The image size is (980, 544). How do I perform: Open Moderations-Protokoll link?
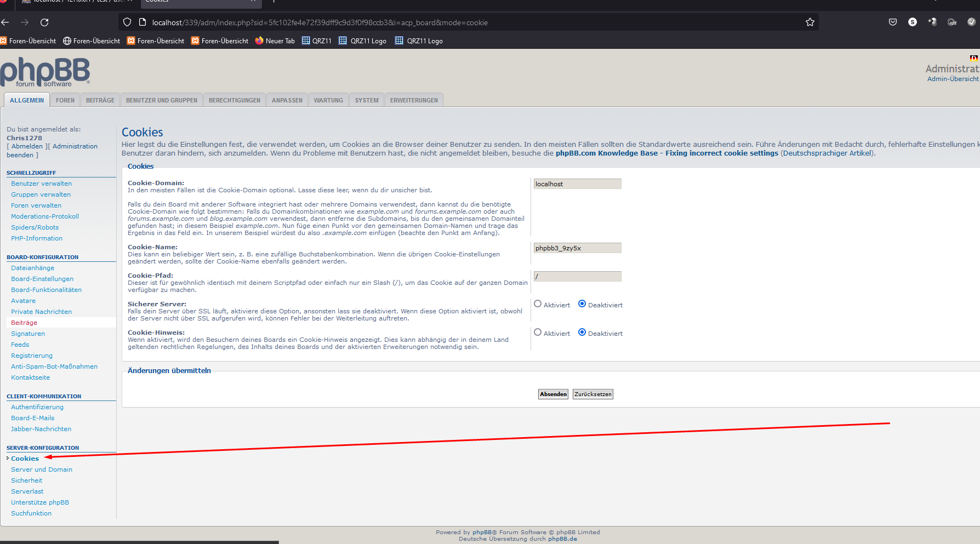point(45,216)
